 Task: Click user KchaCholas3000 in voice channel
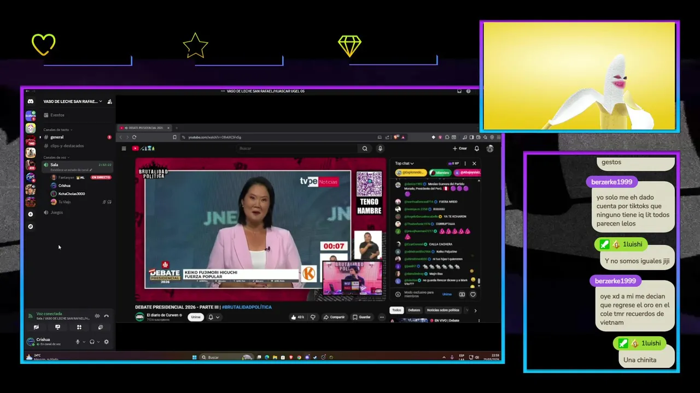72,194
